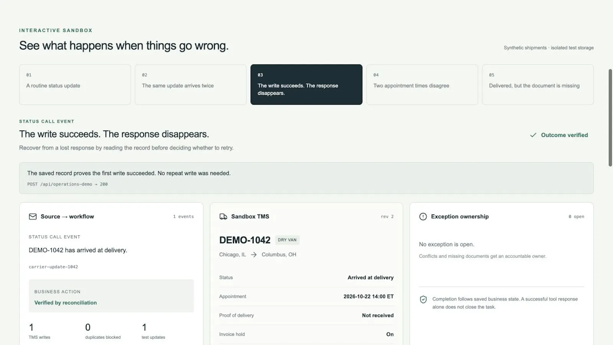Viewport: 613px width, 345px height.
Task: Click the DEMO-1042 shipment heading
Action: coord(245,240)
